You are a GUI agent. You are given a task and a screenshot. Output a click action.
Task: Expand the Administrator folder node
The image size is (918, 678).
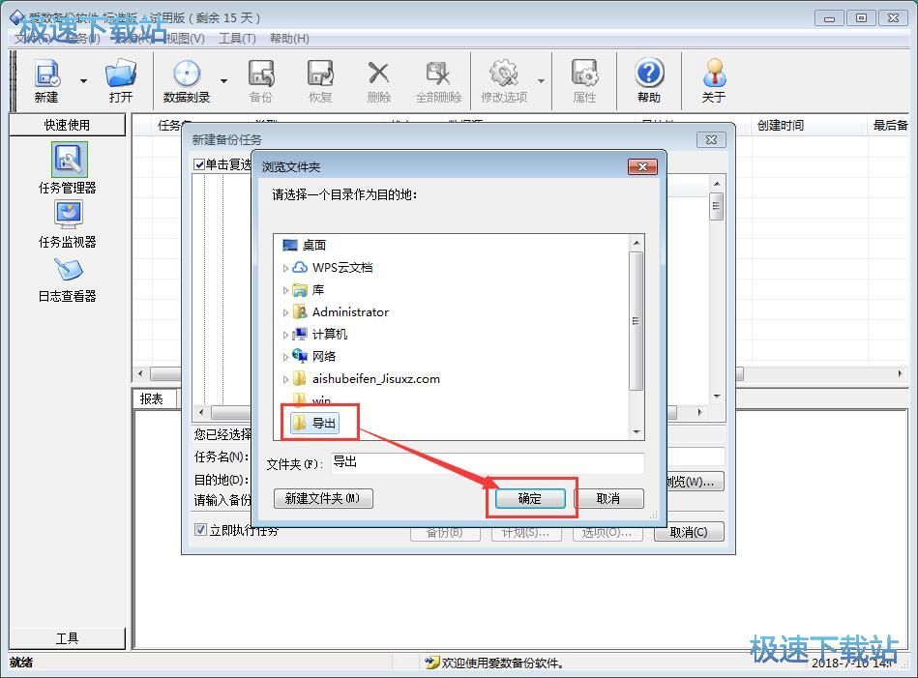(285, 312)
